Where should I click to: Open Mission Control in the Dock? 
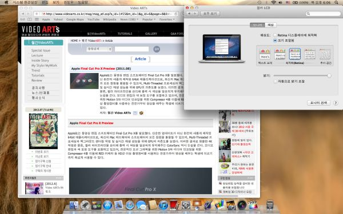[96, 205]
